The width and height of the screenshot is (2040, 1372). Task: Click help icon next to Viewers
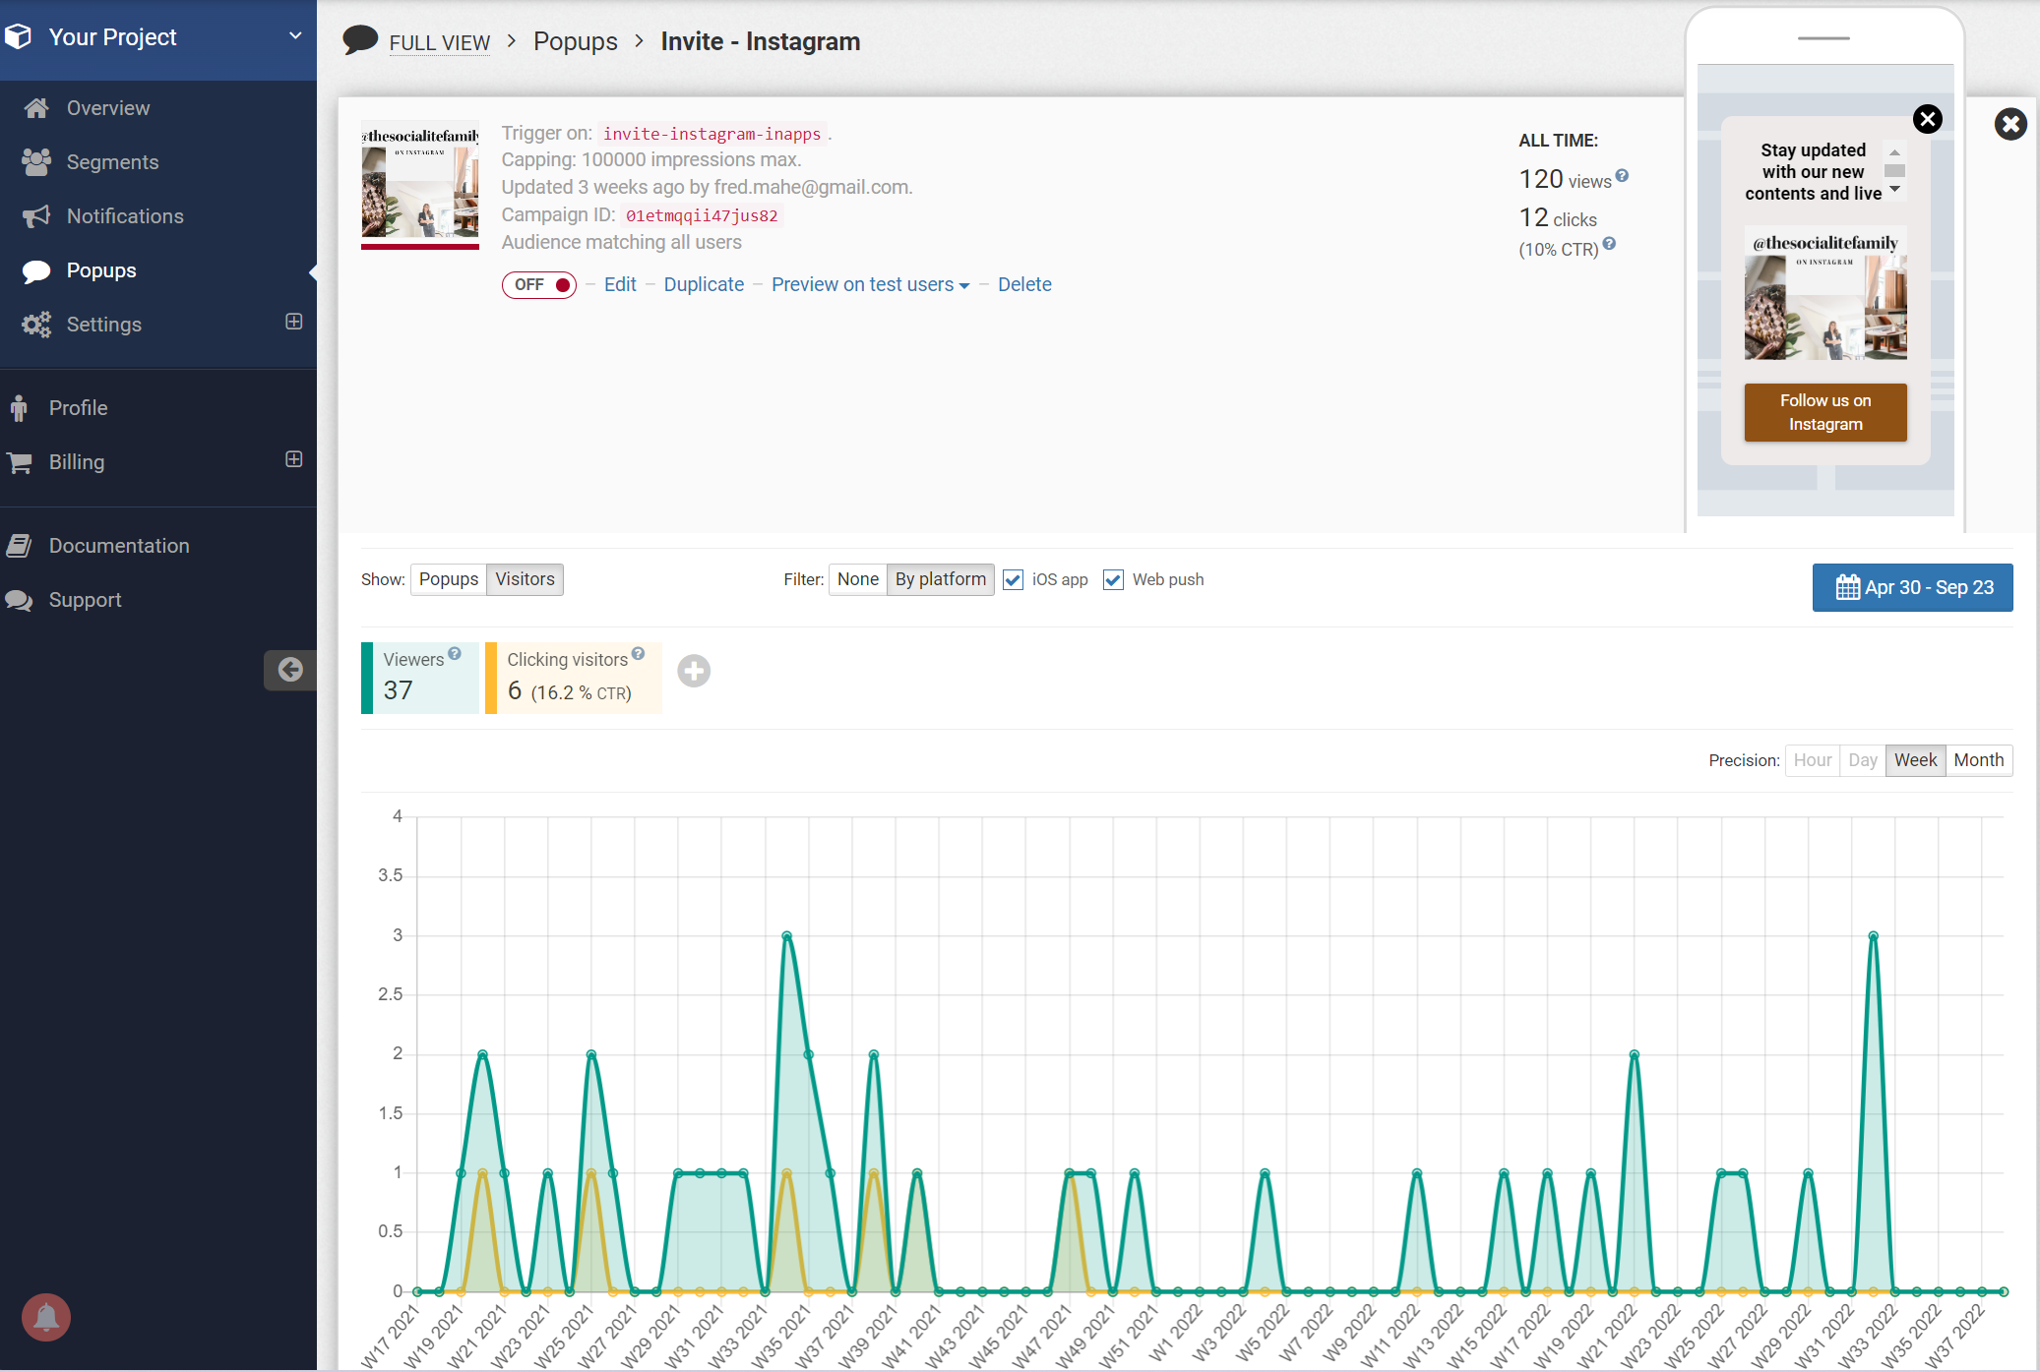coord(455,654)
